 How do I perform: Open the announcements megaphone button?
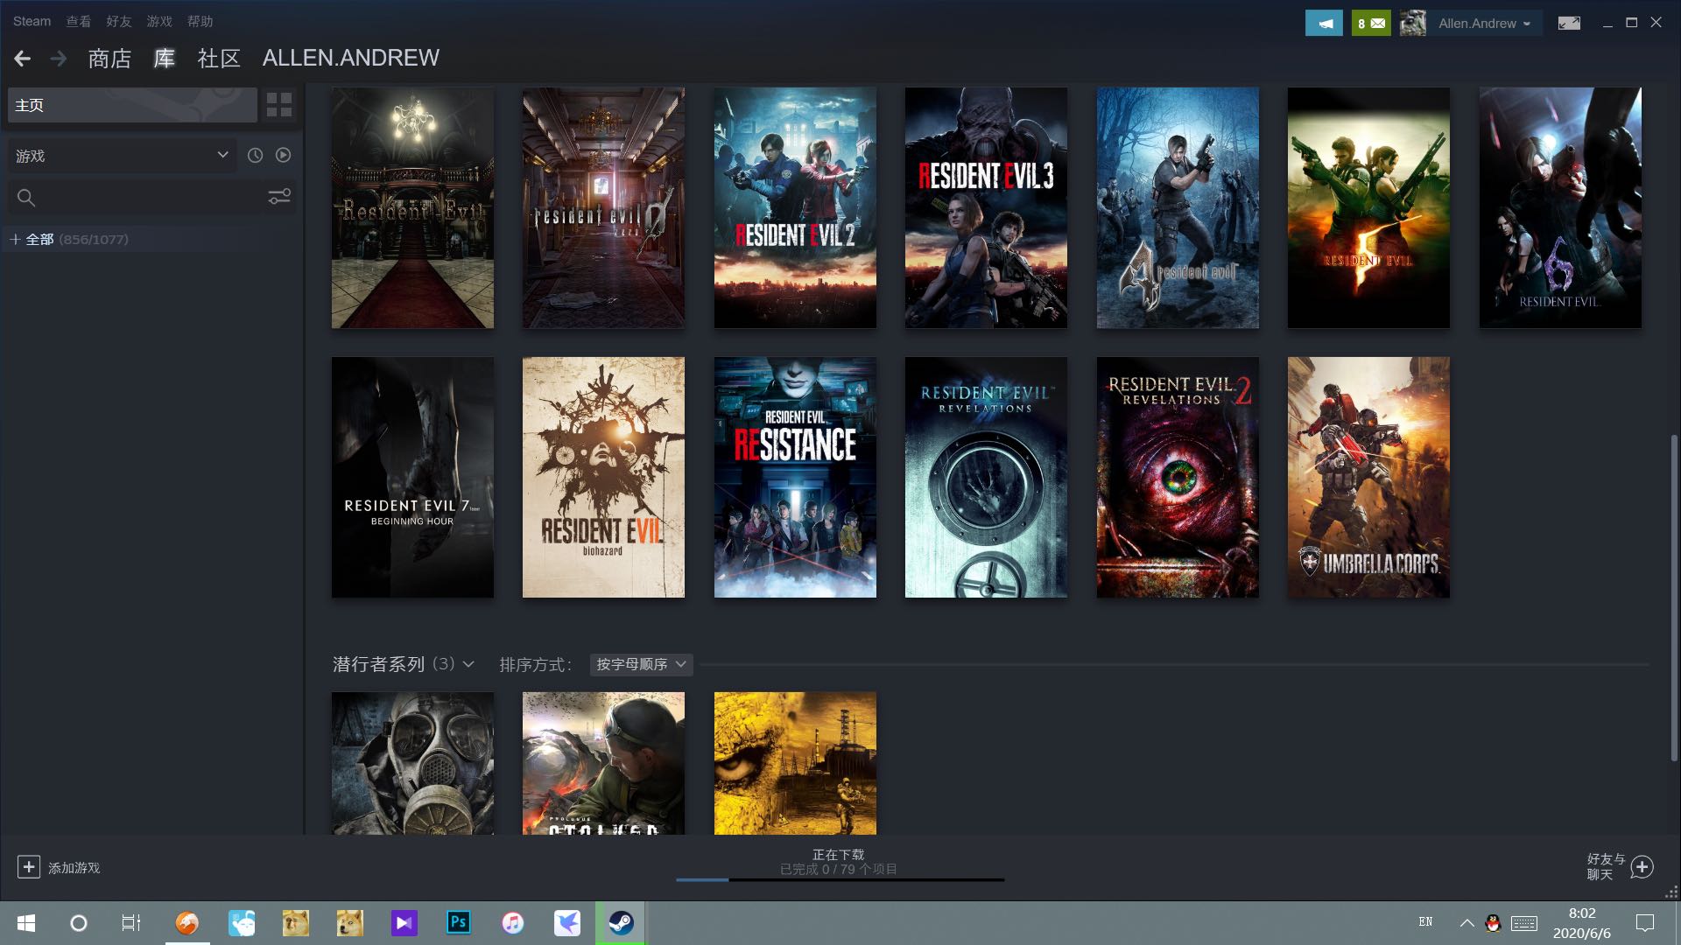[1324, 23]
